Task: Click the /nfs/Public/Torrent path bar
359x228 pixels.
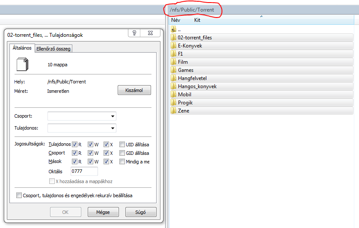Action: click(192, 10)
